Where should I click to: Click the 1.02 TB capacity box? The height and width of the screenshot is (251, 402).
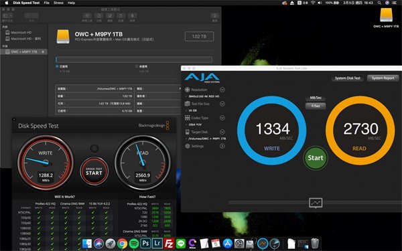click(x=199, y=36)
